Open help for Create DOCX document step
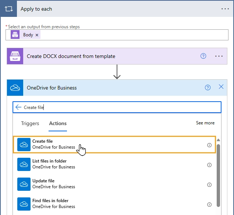 [203, 56]
